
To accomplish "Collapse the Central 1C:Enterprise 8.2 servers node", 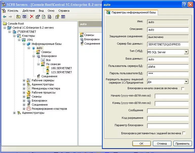I will 5,28.
